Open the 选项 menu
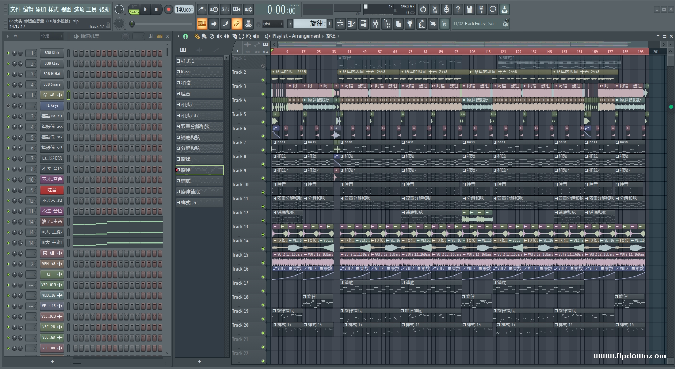Image resolution: width=675 pixels, height=369 pixels. (x=79, y=9)
